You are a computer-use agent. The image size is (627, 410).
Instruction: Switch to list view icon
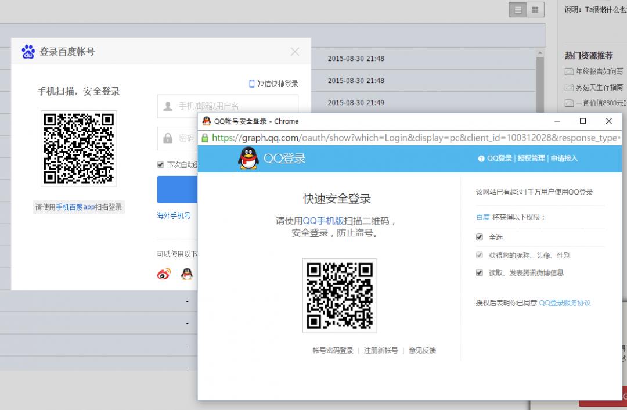518,10
